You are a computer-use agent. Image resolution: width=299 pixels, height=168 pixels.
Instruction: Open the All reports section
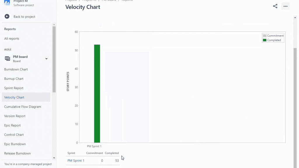click(11, 38)
